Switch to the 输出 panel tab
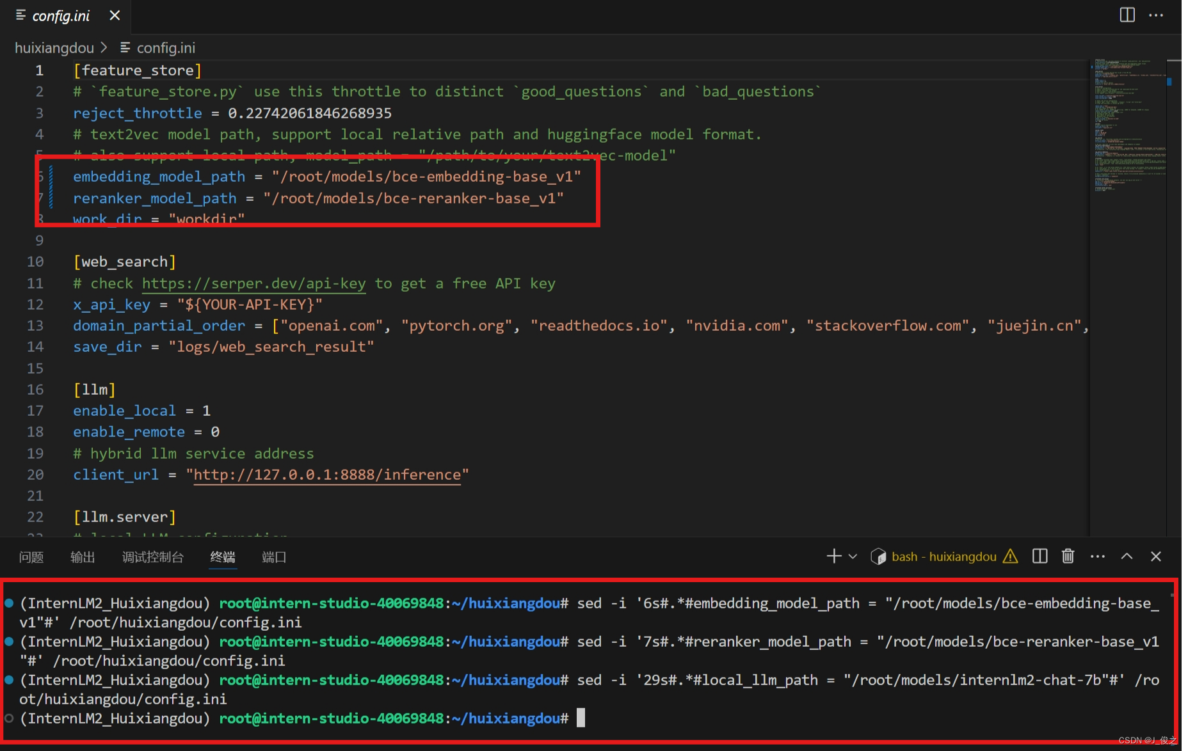This screenshot has height=751, width=1188. pyautogui.click(x=83, y=557)
